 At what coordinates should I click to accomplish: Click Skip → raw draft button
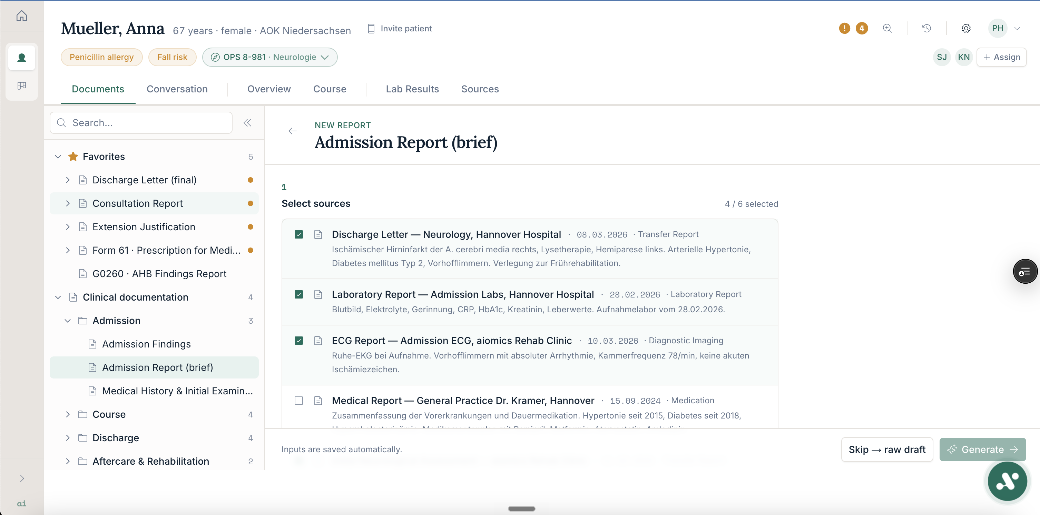[886, 449]
